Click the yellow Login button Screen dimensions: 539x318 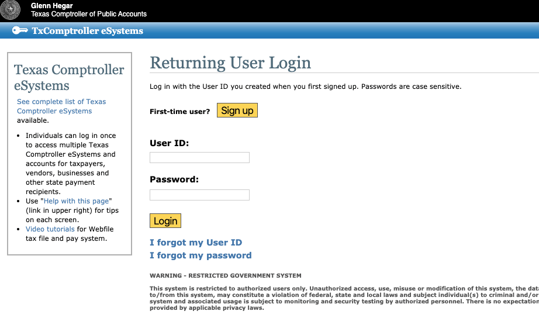pyautogui.click(x=165, y=221)
